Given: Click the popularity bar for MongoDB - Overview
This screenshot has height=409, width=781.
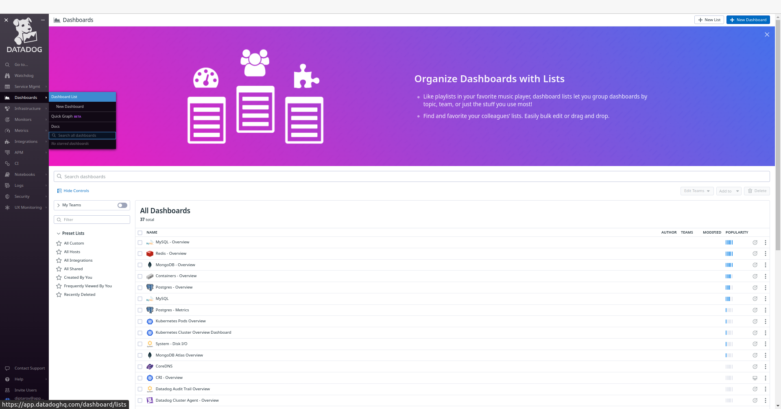Looking at the screenshot, I should coord(729,265).
